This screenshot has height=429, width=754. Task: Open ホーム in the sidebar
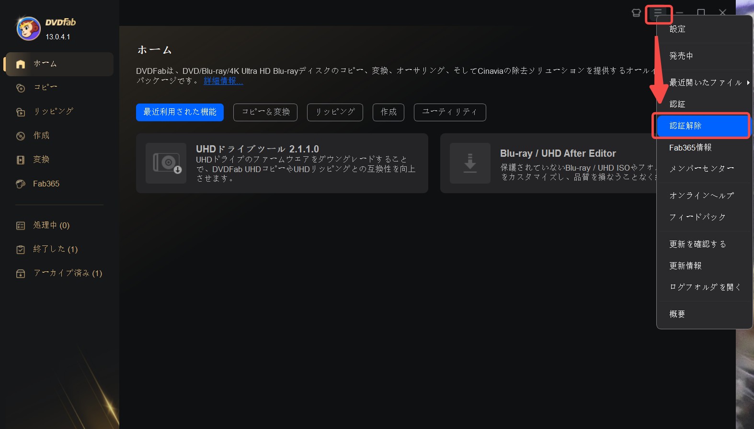tap(59, 64)
